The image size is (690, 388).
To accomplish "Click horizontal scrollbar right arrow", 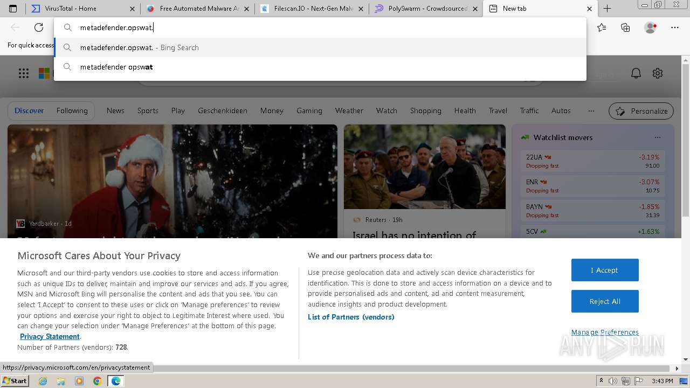I will 678,369.
